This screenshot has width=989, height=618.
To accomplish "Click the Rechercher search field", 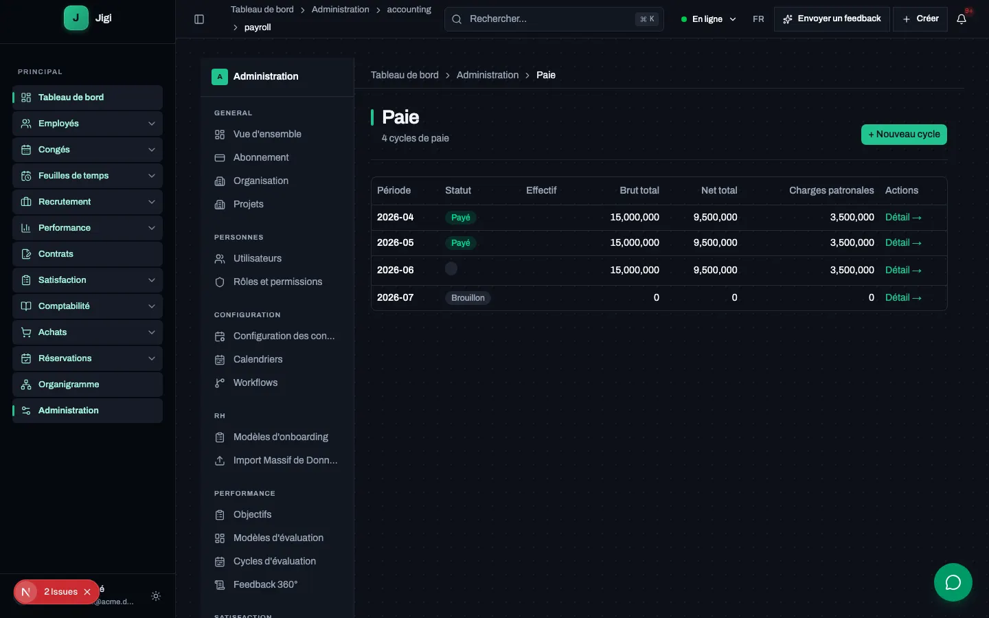I will pos(554,19).
